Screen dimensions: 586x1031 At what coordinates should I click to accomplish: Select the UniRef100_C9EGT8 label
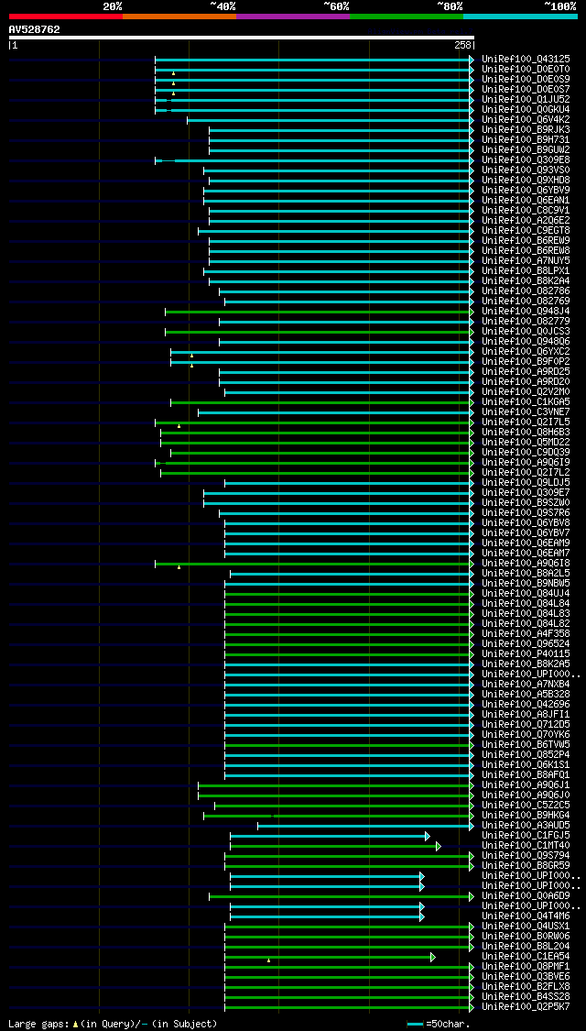[526, 231]
